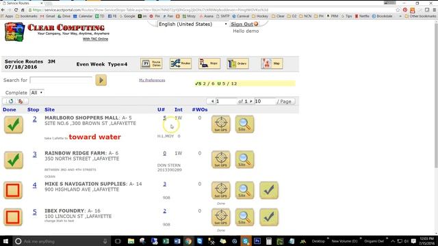Open the bookmarks folder in bookmarks bar

[x=27, y=16]
